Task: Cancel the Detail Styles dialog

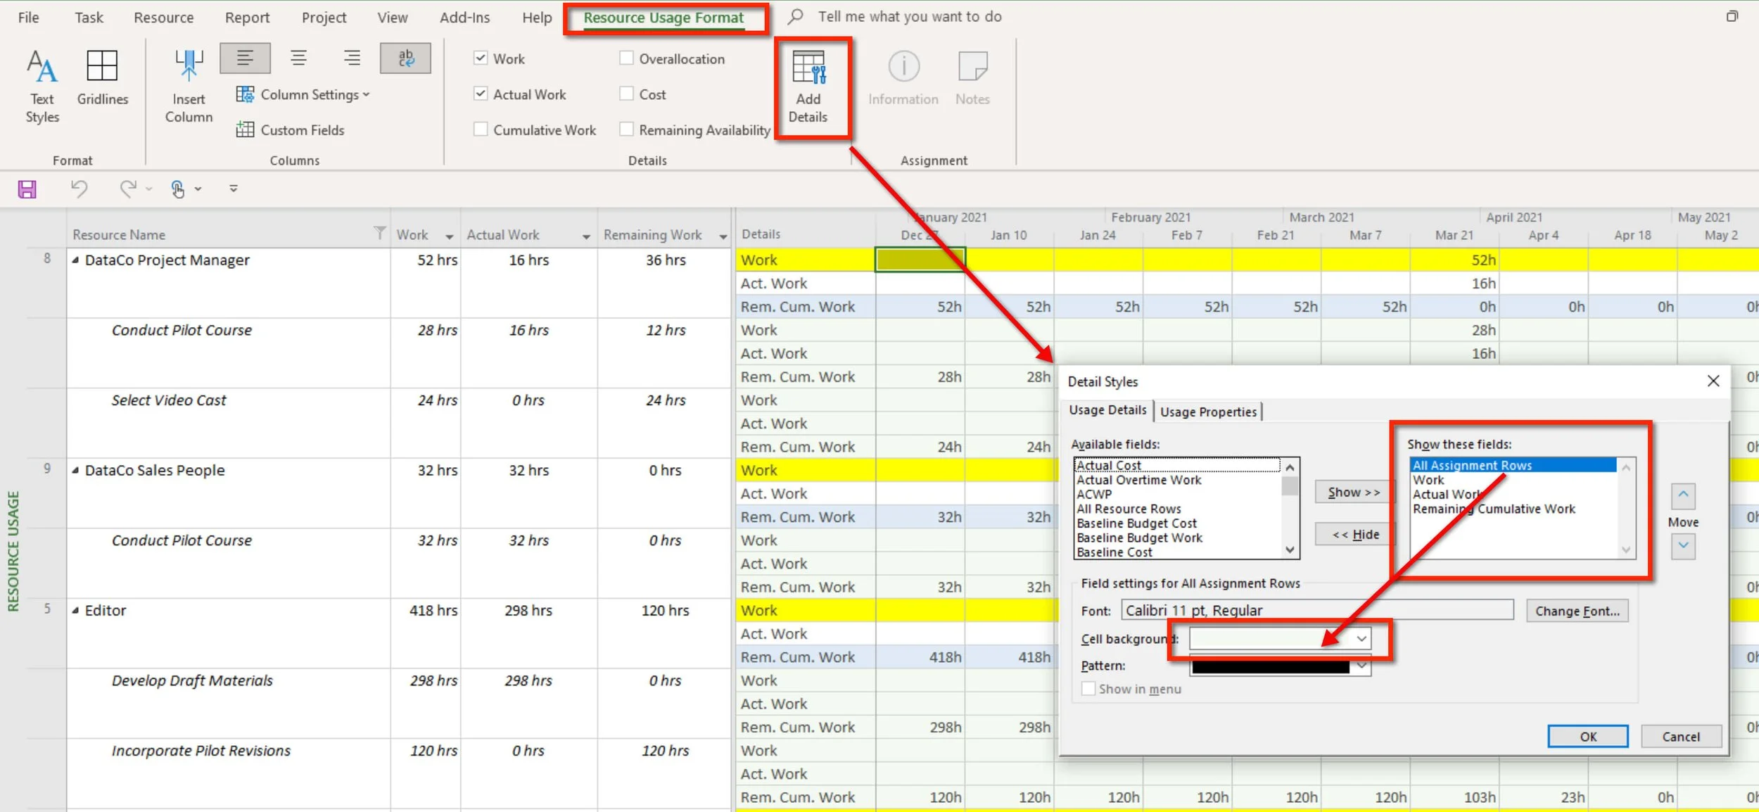Action: tap(1681, 736)
